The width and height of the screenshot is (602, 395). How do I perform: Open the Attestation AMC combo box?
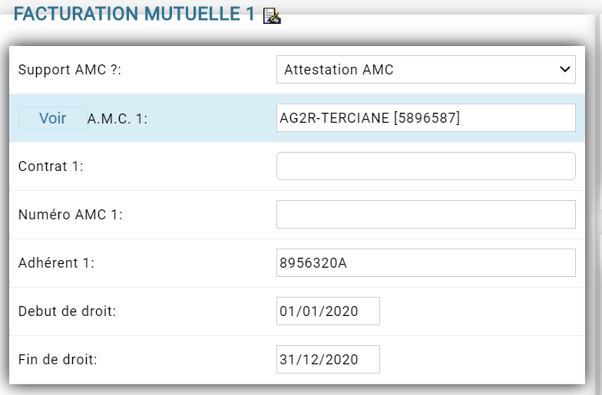tap(425, 69)
